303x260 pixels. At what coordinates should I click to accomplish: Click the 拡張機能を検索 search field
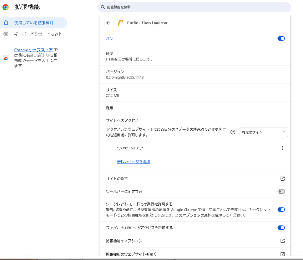(195, 7)
